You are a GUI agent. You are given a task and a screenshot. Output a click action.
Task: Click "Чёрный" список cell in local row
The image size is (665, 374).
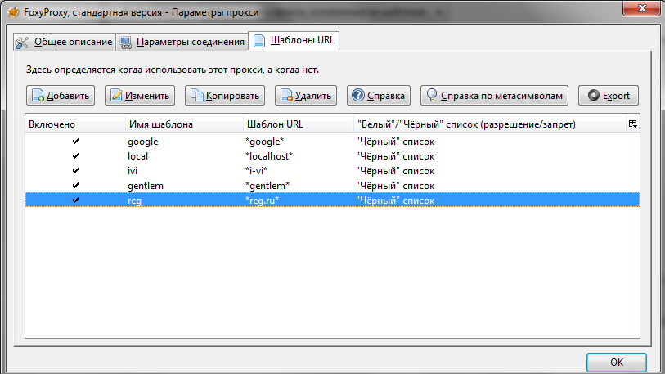pos(395,156)
